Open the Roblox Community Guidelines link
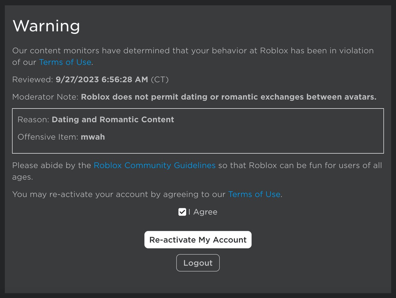 154,165
